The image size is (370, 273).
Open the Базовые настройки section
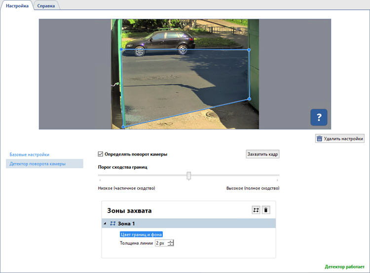point(30,154)
